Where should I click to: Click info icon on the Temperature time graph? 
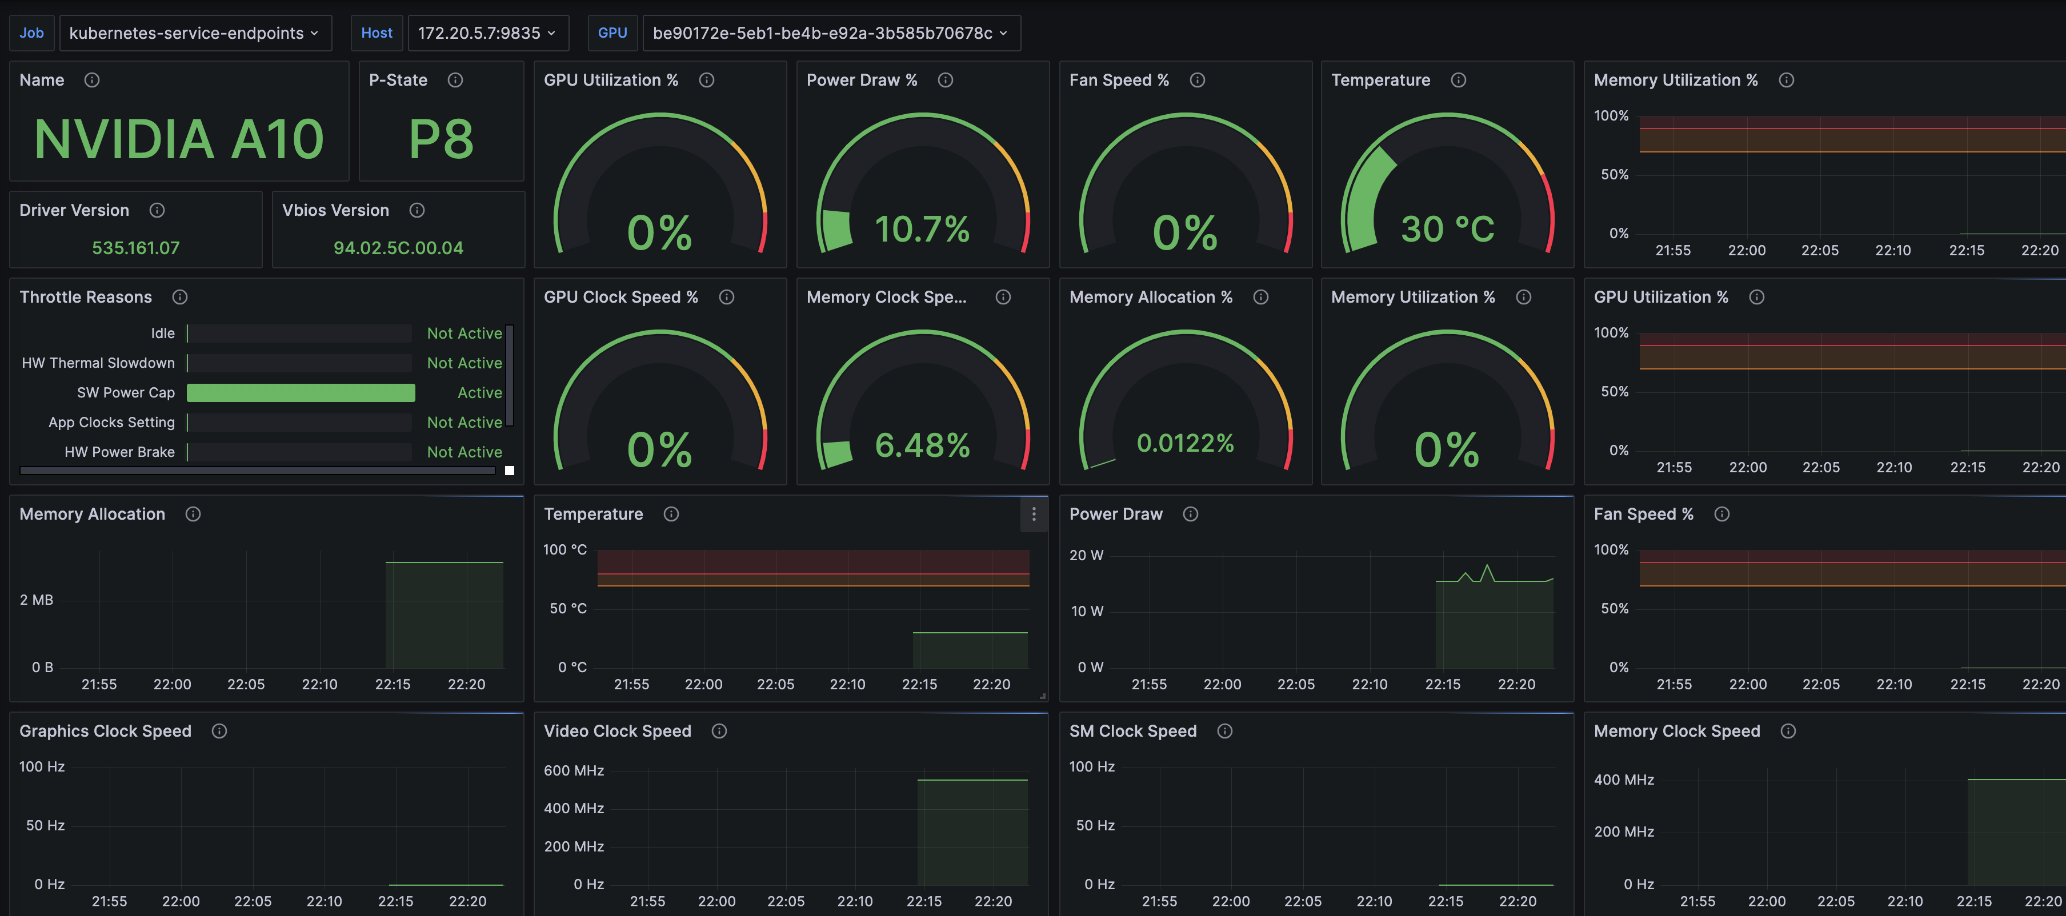click(x=671, y=515)
